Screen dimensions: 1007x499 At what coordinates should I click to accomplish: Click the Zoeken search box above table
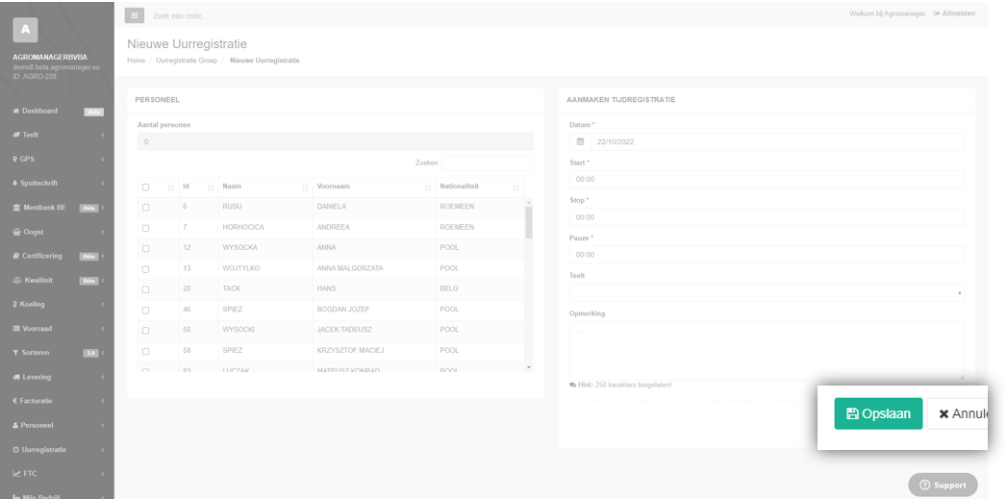tap(486, 163)
